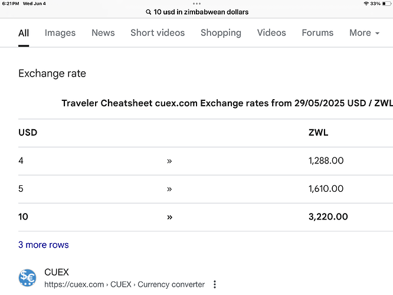393x295 pixels.
Task: Select the Shopping tab
Action: click(221, 33)
